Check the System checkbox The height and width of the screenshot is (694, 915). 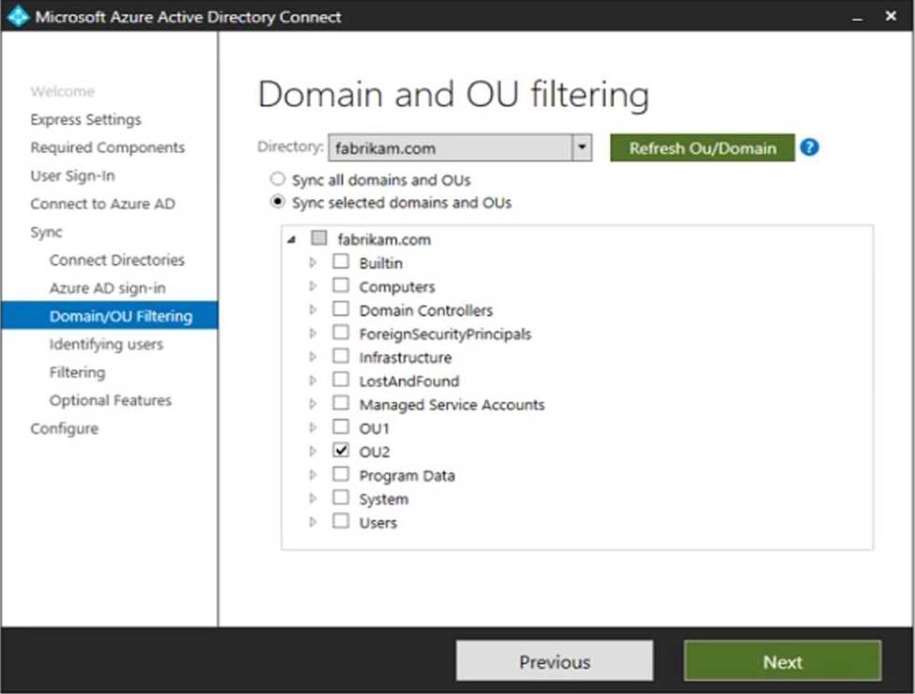[x=341, y=498]
